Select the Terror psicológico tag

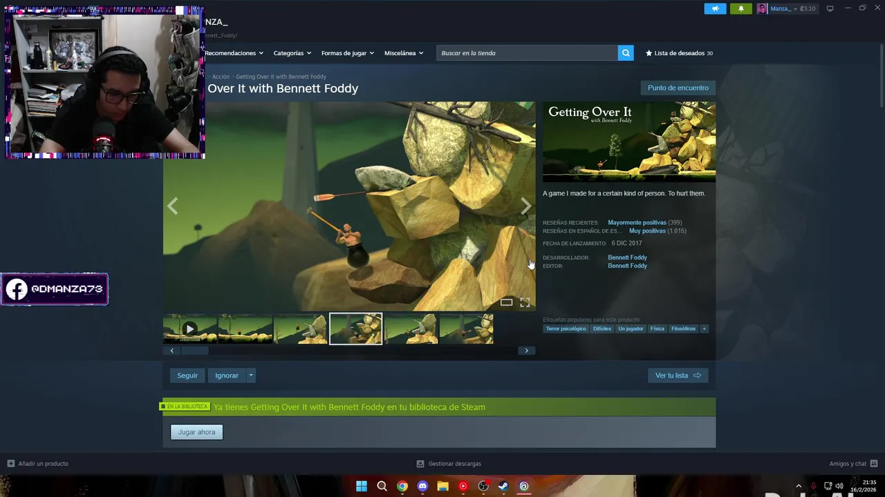[566, 329]
